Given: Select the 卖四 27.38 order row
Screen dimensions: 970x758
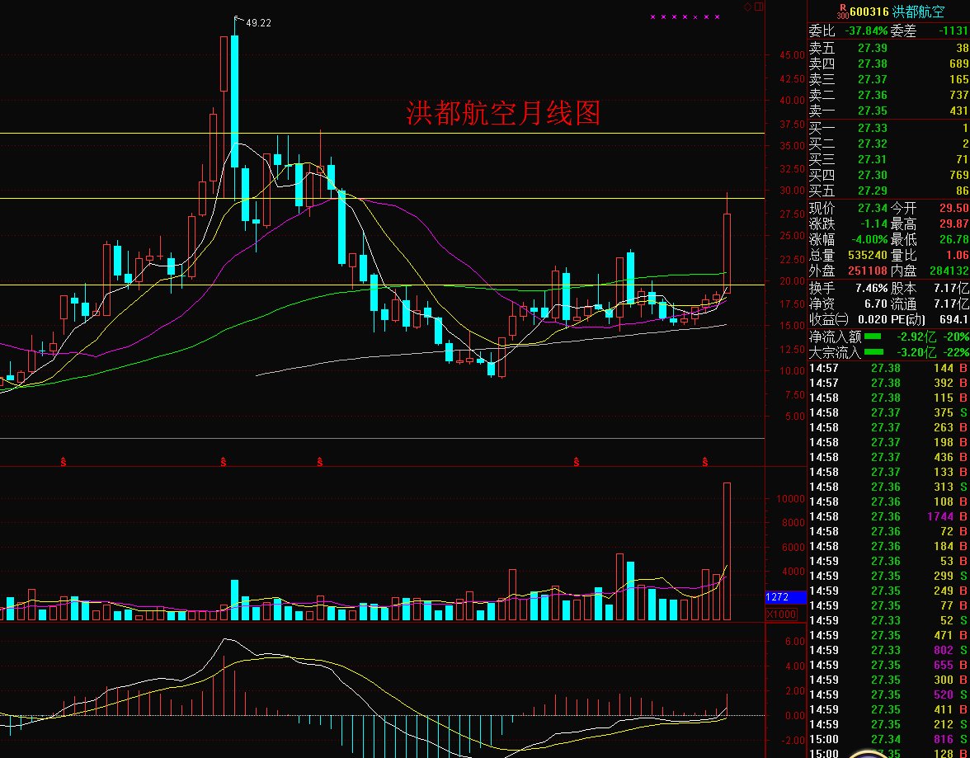Looking at the screenshot, I should pyautogui.click(x=888, y=64).
